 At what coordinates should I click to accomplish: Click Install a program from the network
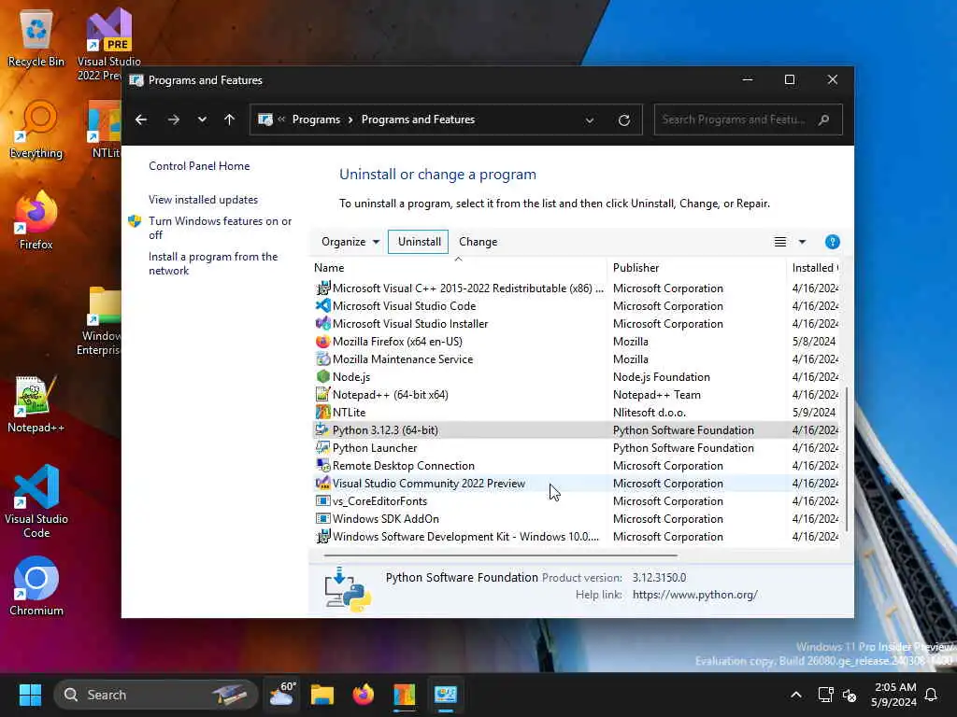[213, 263]
